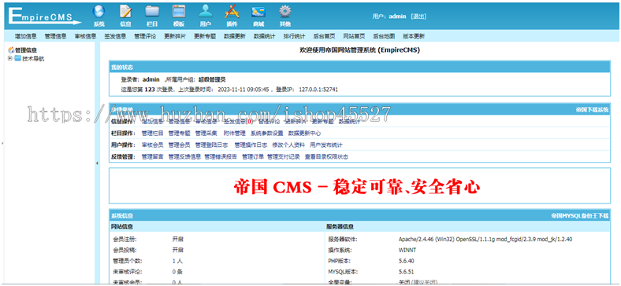Click the folder icon of 技术导航
This screenshot has height=286, width=621.
pyautogui.click(x=18, y=58)
